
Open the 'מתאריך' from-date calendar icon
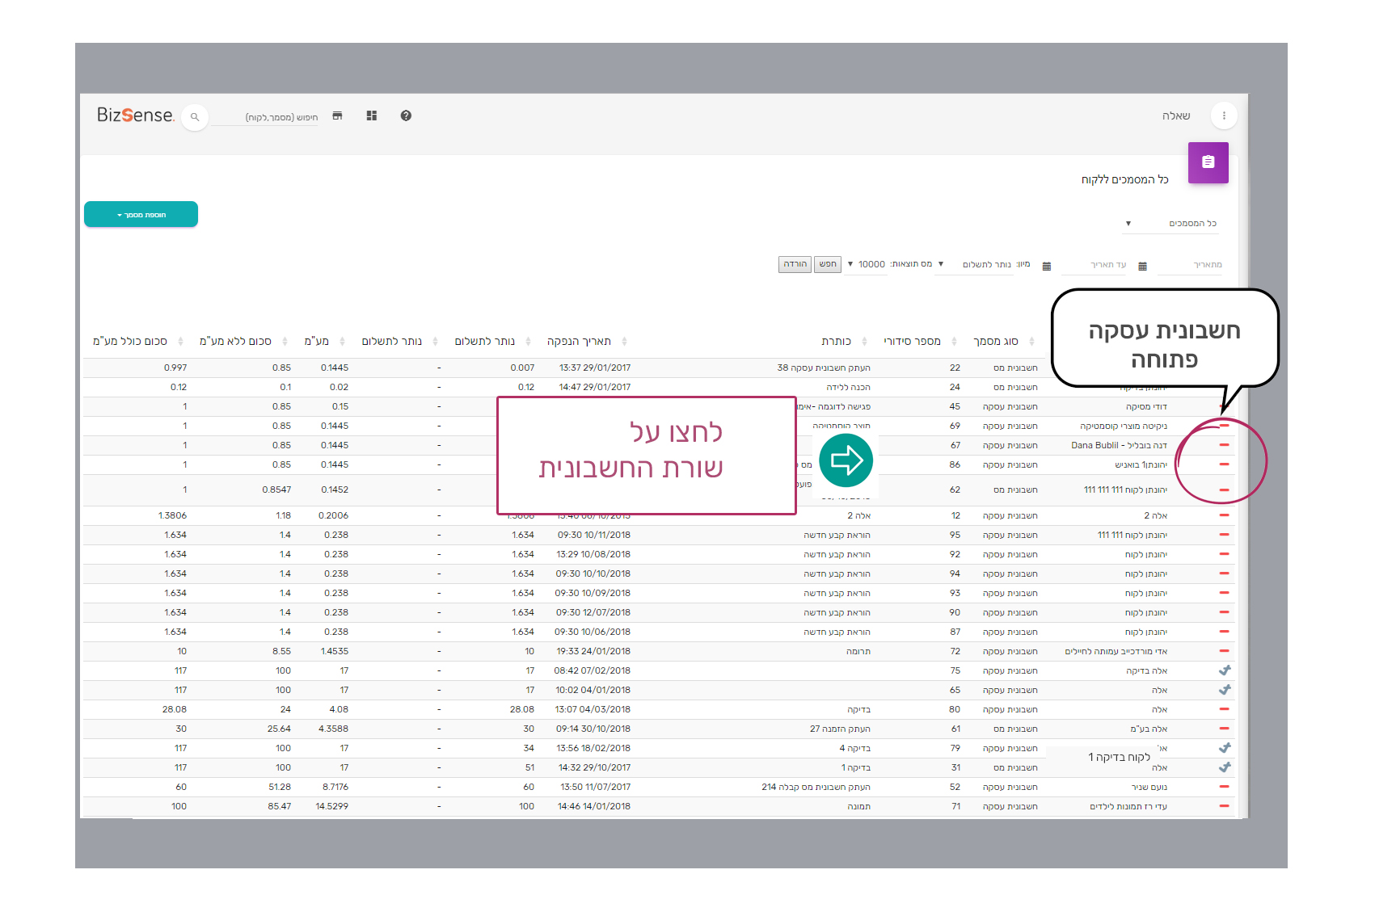pyautogui.click(x=1142, y=266)
